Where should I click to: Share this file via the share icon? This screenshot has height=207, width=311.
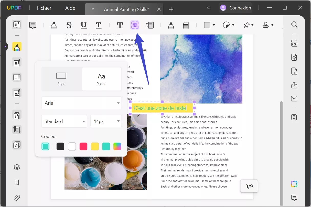click(x=294, y=85)
